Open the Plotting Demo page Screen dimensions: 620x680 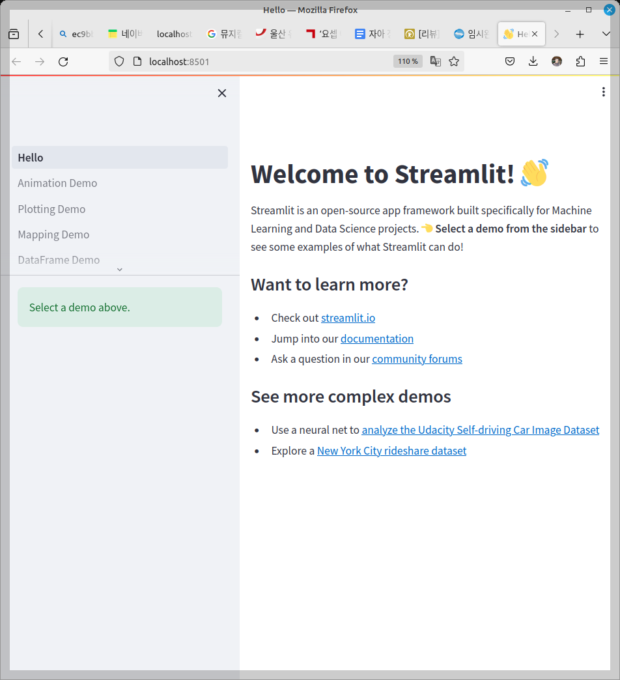51,209
